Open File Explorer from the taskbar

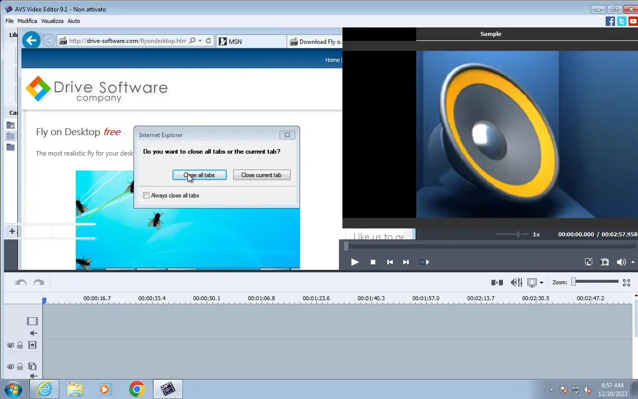[x=75, y=389]
